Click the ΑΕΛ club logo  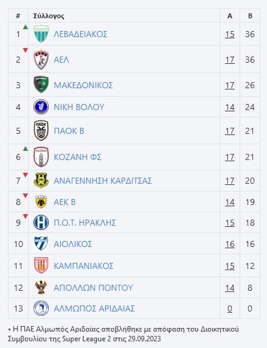coord(41,60)
